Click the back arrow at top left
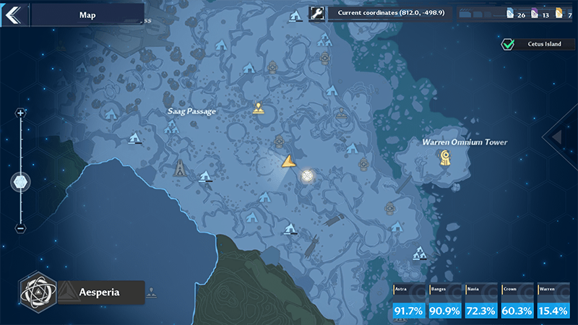Viewport: 578px width, 325px height. 13,13
